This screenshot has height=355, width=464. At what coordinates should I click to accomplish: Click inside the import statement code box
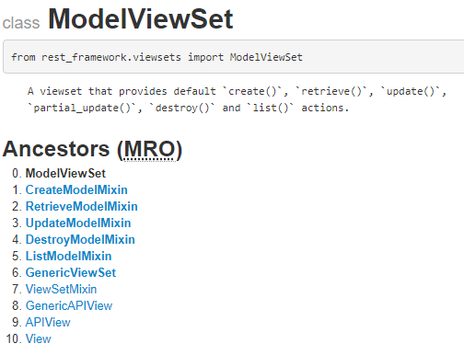[x=233, y=57]
